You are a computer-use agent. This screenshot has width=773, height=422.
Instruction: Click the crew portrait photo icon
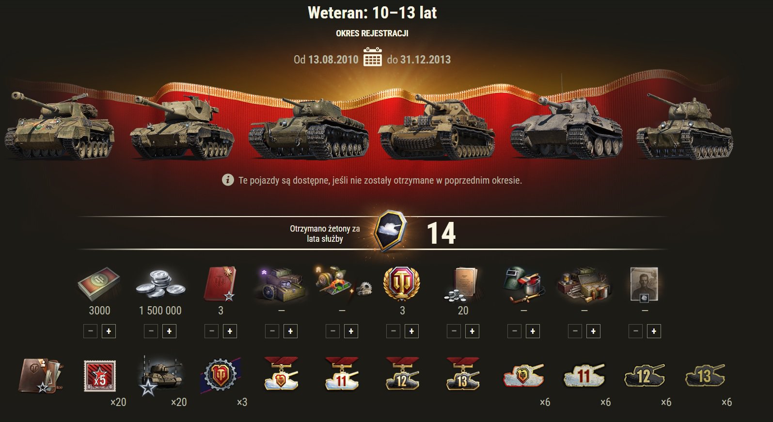(x=644, y=284)
